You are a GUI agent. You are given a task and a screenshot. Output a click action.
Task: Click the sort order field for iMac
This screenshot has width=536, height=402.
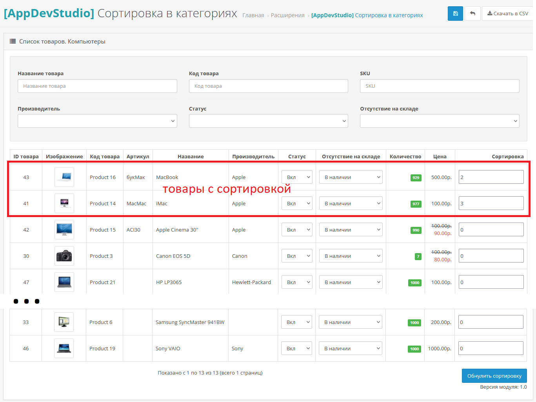[491, 203]
